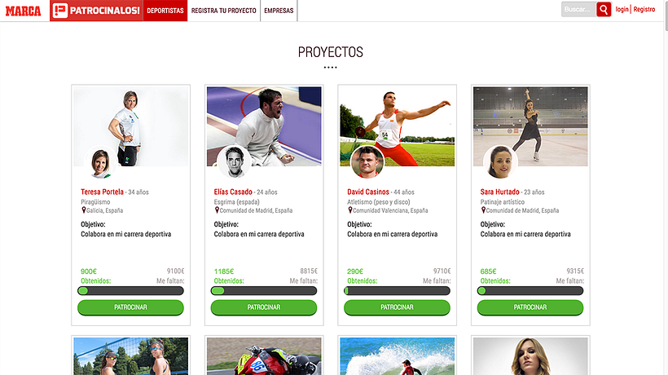Click the login link
Screen dimensions: 668x375
622,10
